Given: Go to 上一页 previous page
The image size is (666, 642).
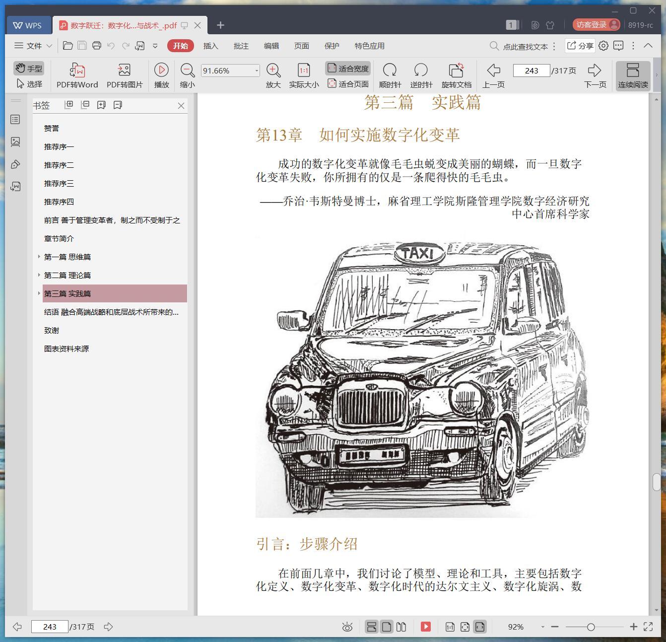Looking at the screenshot, I should 493,75.
